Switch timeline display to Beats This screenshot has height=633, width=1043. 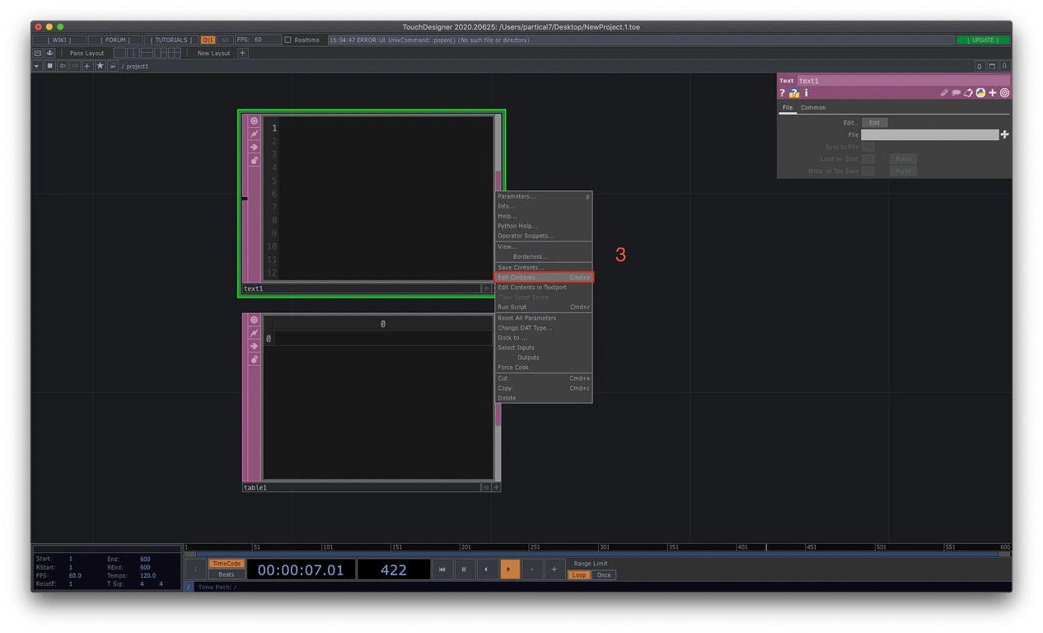click(x=226, y=574)
